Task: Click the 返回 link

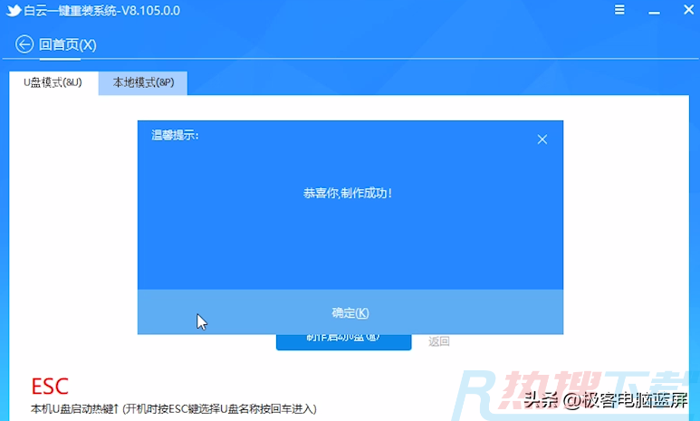Action: [439, 341]
